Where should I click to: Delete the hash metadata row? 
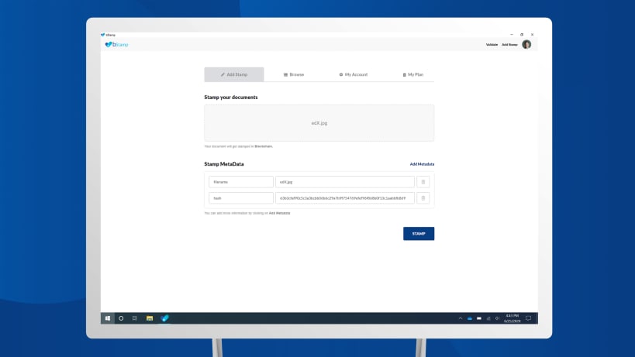423,198
